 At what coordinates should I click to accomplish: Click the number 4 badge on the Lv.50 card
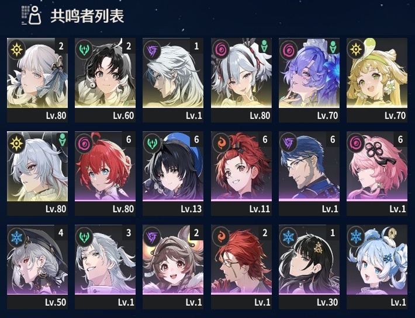[61, 233]
